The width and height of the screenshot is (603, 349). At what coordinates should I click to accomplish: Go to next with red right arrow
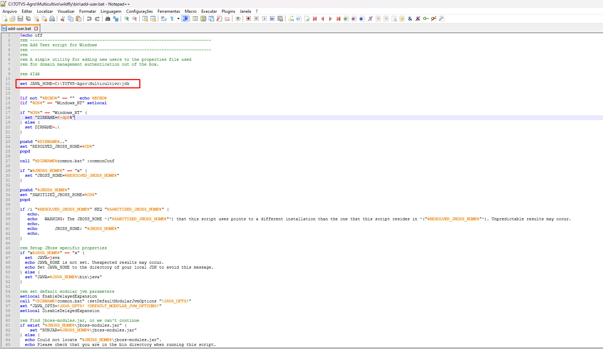click(331, 19)
